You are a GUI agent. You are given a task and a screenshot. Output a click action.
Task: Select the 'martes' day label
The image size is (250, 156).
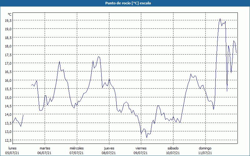pos(45,148)
